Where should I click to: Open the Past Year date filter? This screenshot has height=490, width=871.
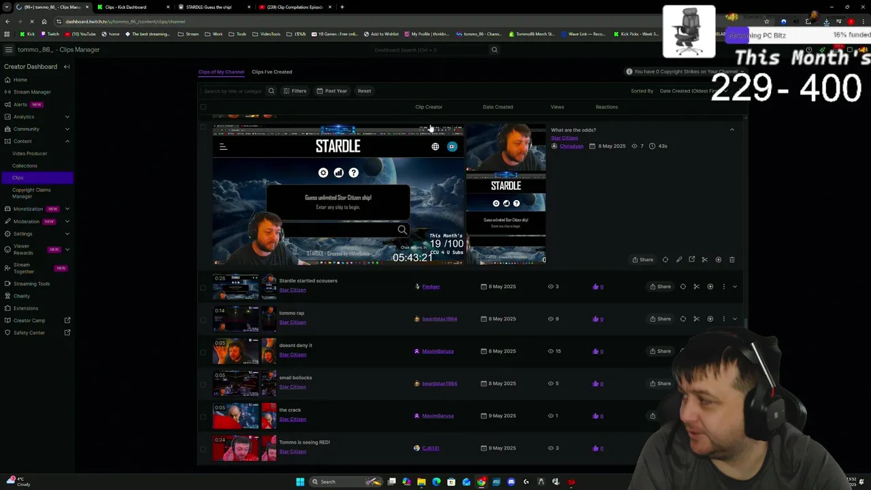[x=332, y=91]
